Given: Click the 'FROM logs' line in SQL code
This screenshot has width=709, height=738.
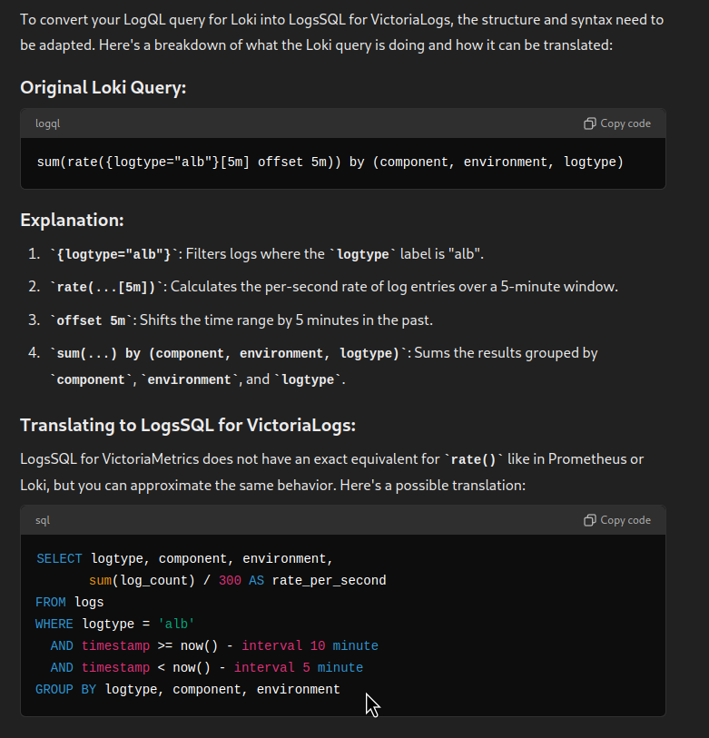Looking at the screenshot, I should click(x=70, y=603).
